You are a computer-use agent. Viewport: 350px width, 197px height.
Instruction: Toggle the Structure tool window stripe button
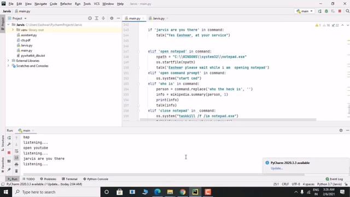(x=3, y=143)
